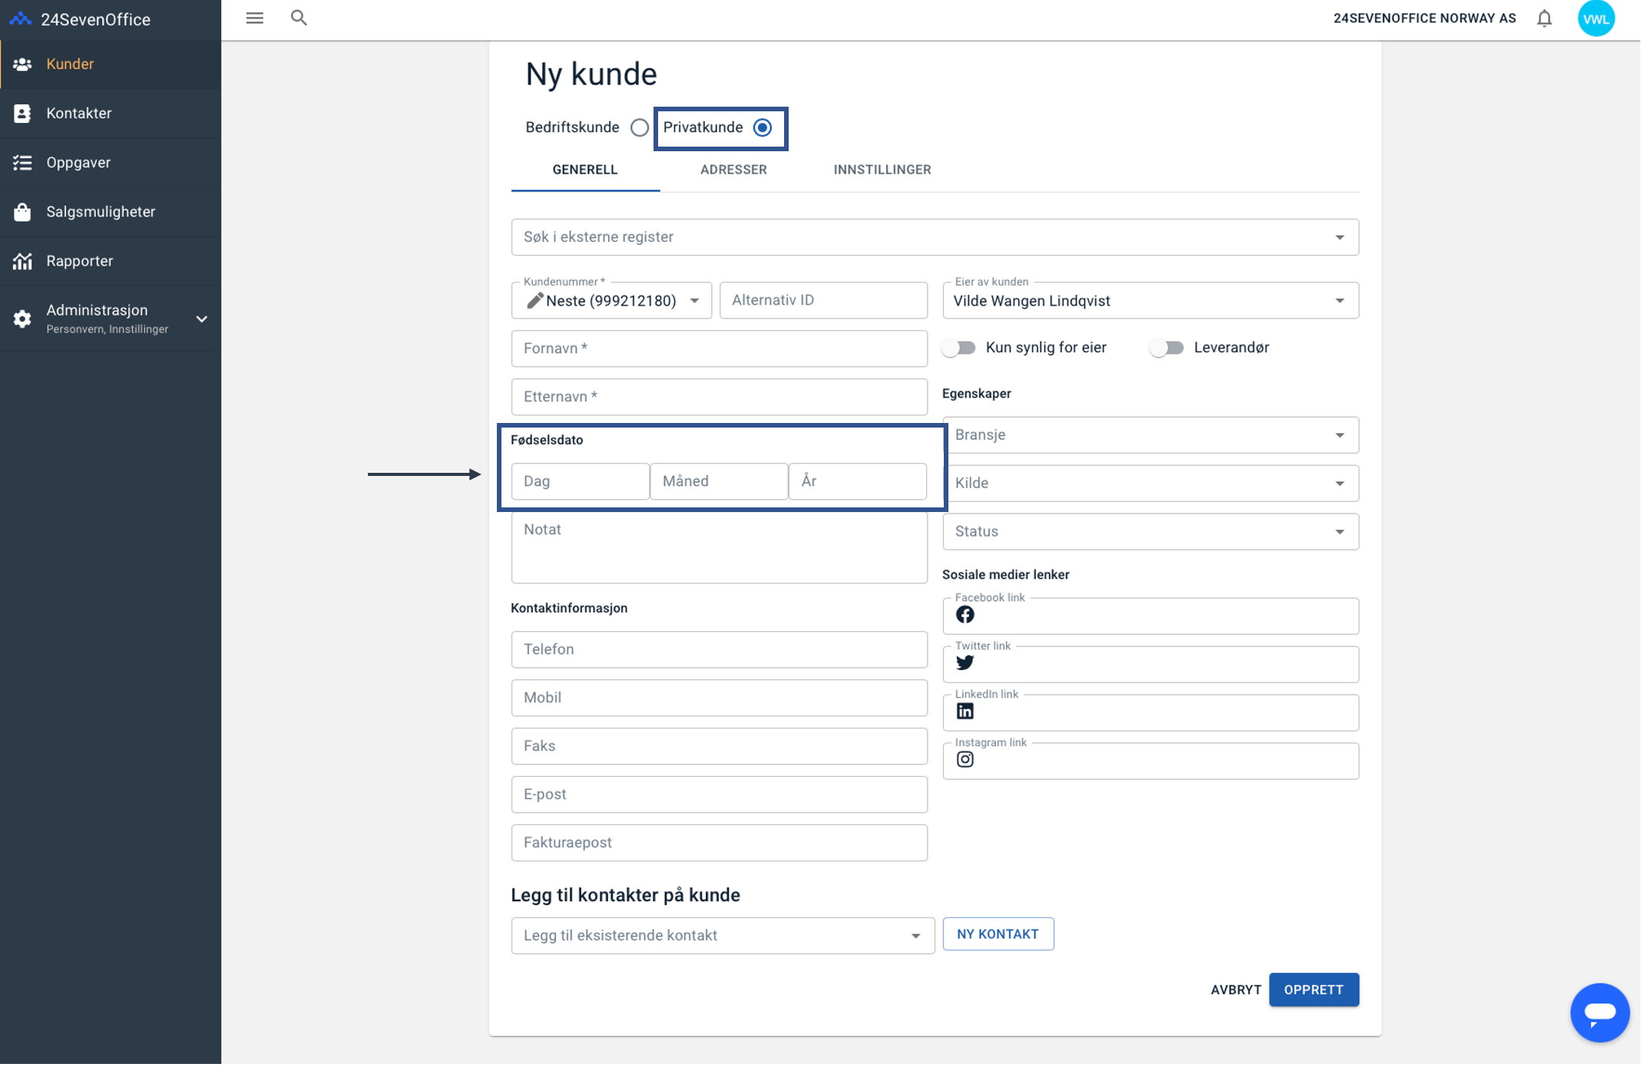Click the Mobil field
The image size is (1648, 1067).
pos(719,698)
